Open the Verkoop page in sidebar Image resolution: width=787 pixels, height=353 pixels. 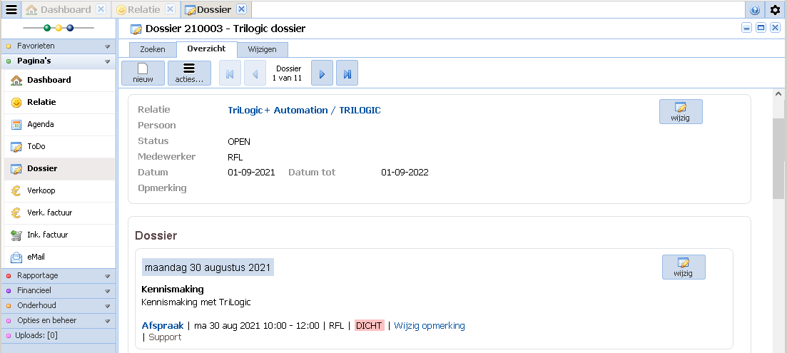[41, 190]
